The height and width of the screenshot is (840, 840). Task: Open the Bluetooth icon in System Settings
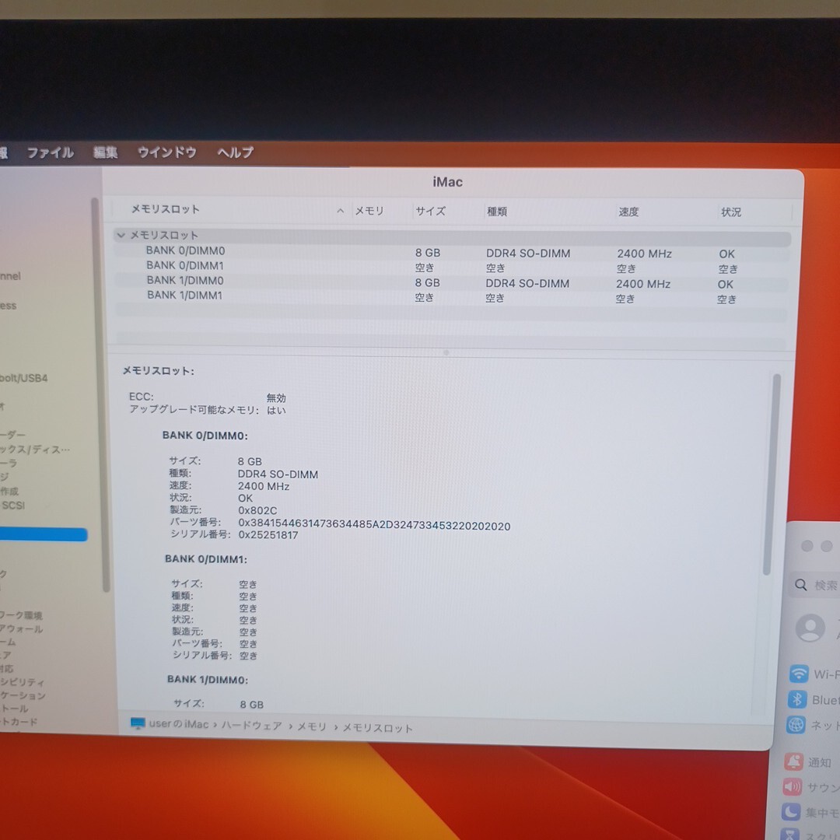[x=796, y=699]
